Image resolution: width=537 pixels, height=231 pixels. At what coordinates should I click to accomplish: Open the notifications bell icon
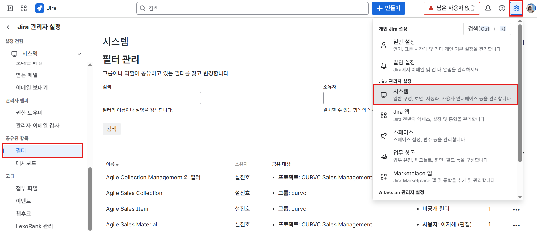tap(488, 8)
